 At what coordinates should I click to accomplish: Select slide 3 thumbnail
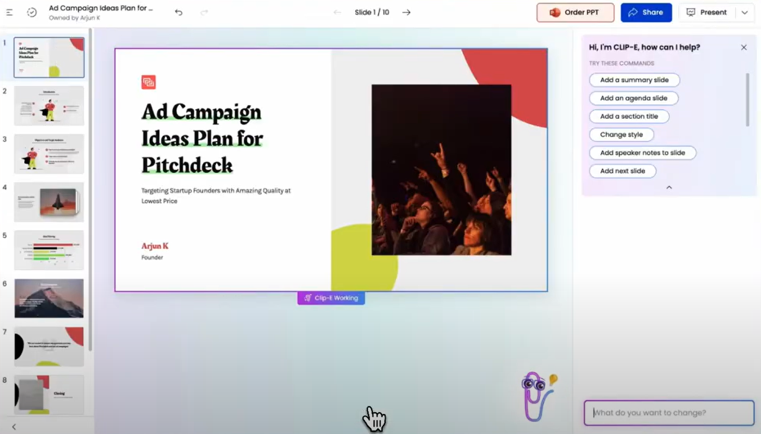[49, 154]
